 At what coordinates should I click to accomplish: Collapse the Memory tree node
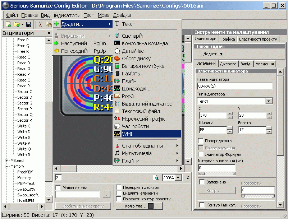[x=7, y=166]
